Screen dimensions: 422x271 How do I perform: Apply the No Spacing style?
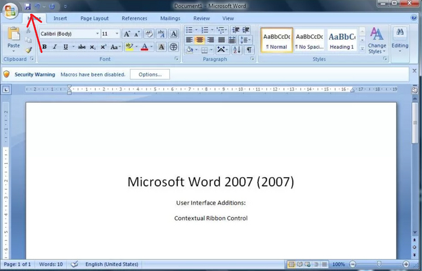[309, 40]
